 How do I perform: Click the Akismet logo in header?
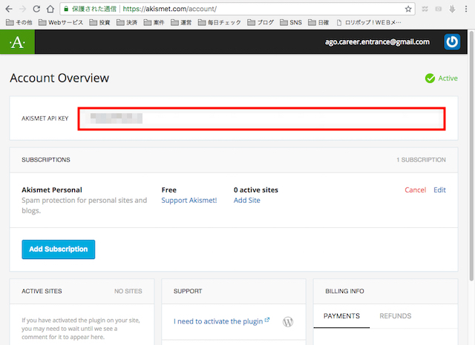[x=16, y=42]
